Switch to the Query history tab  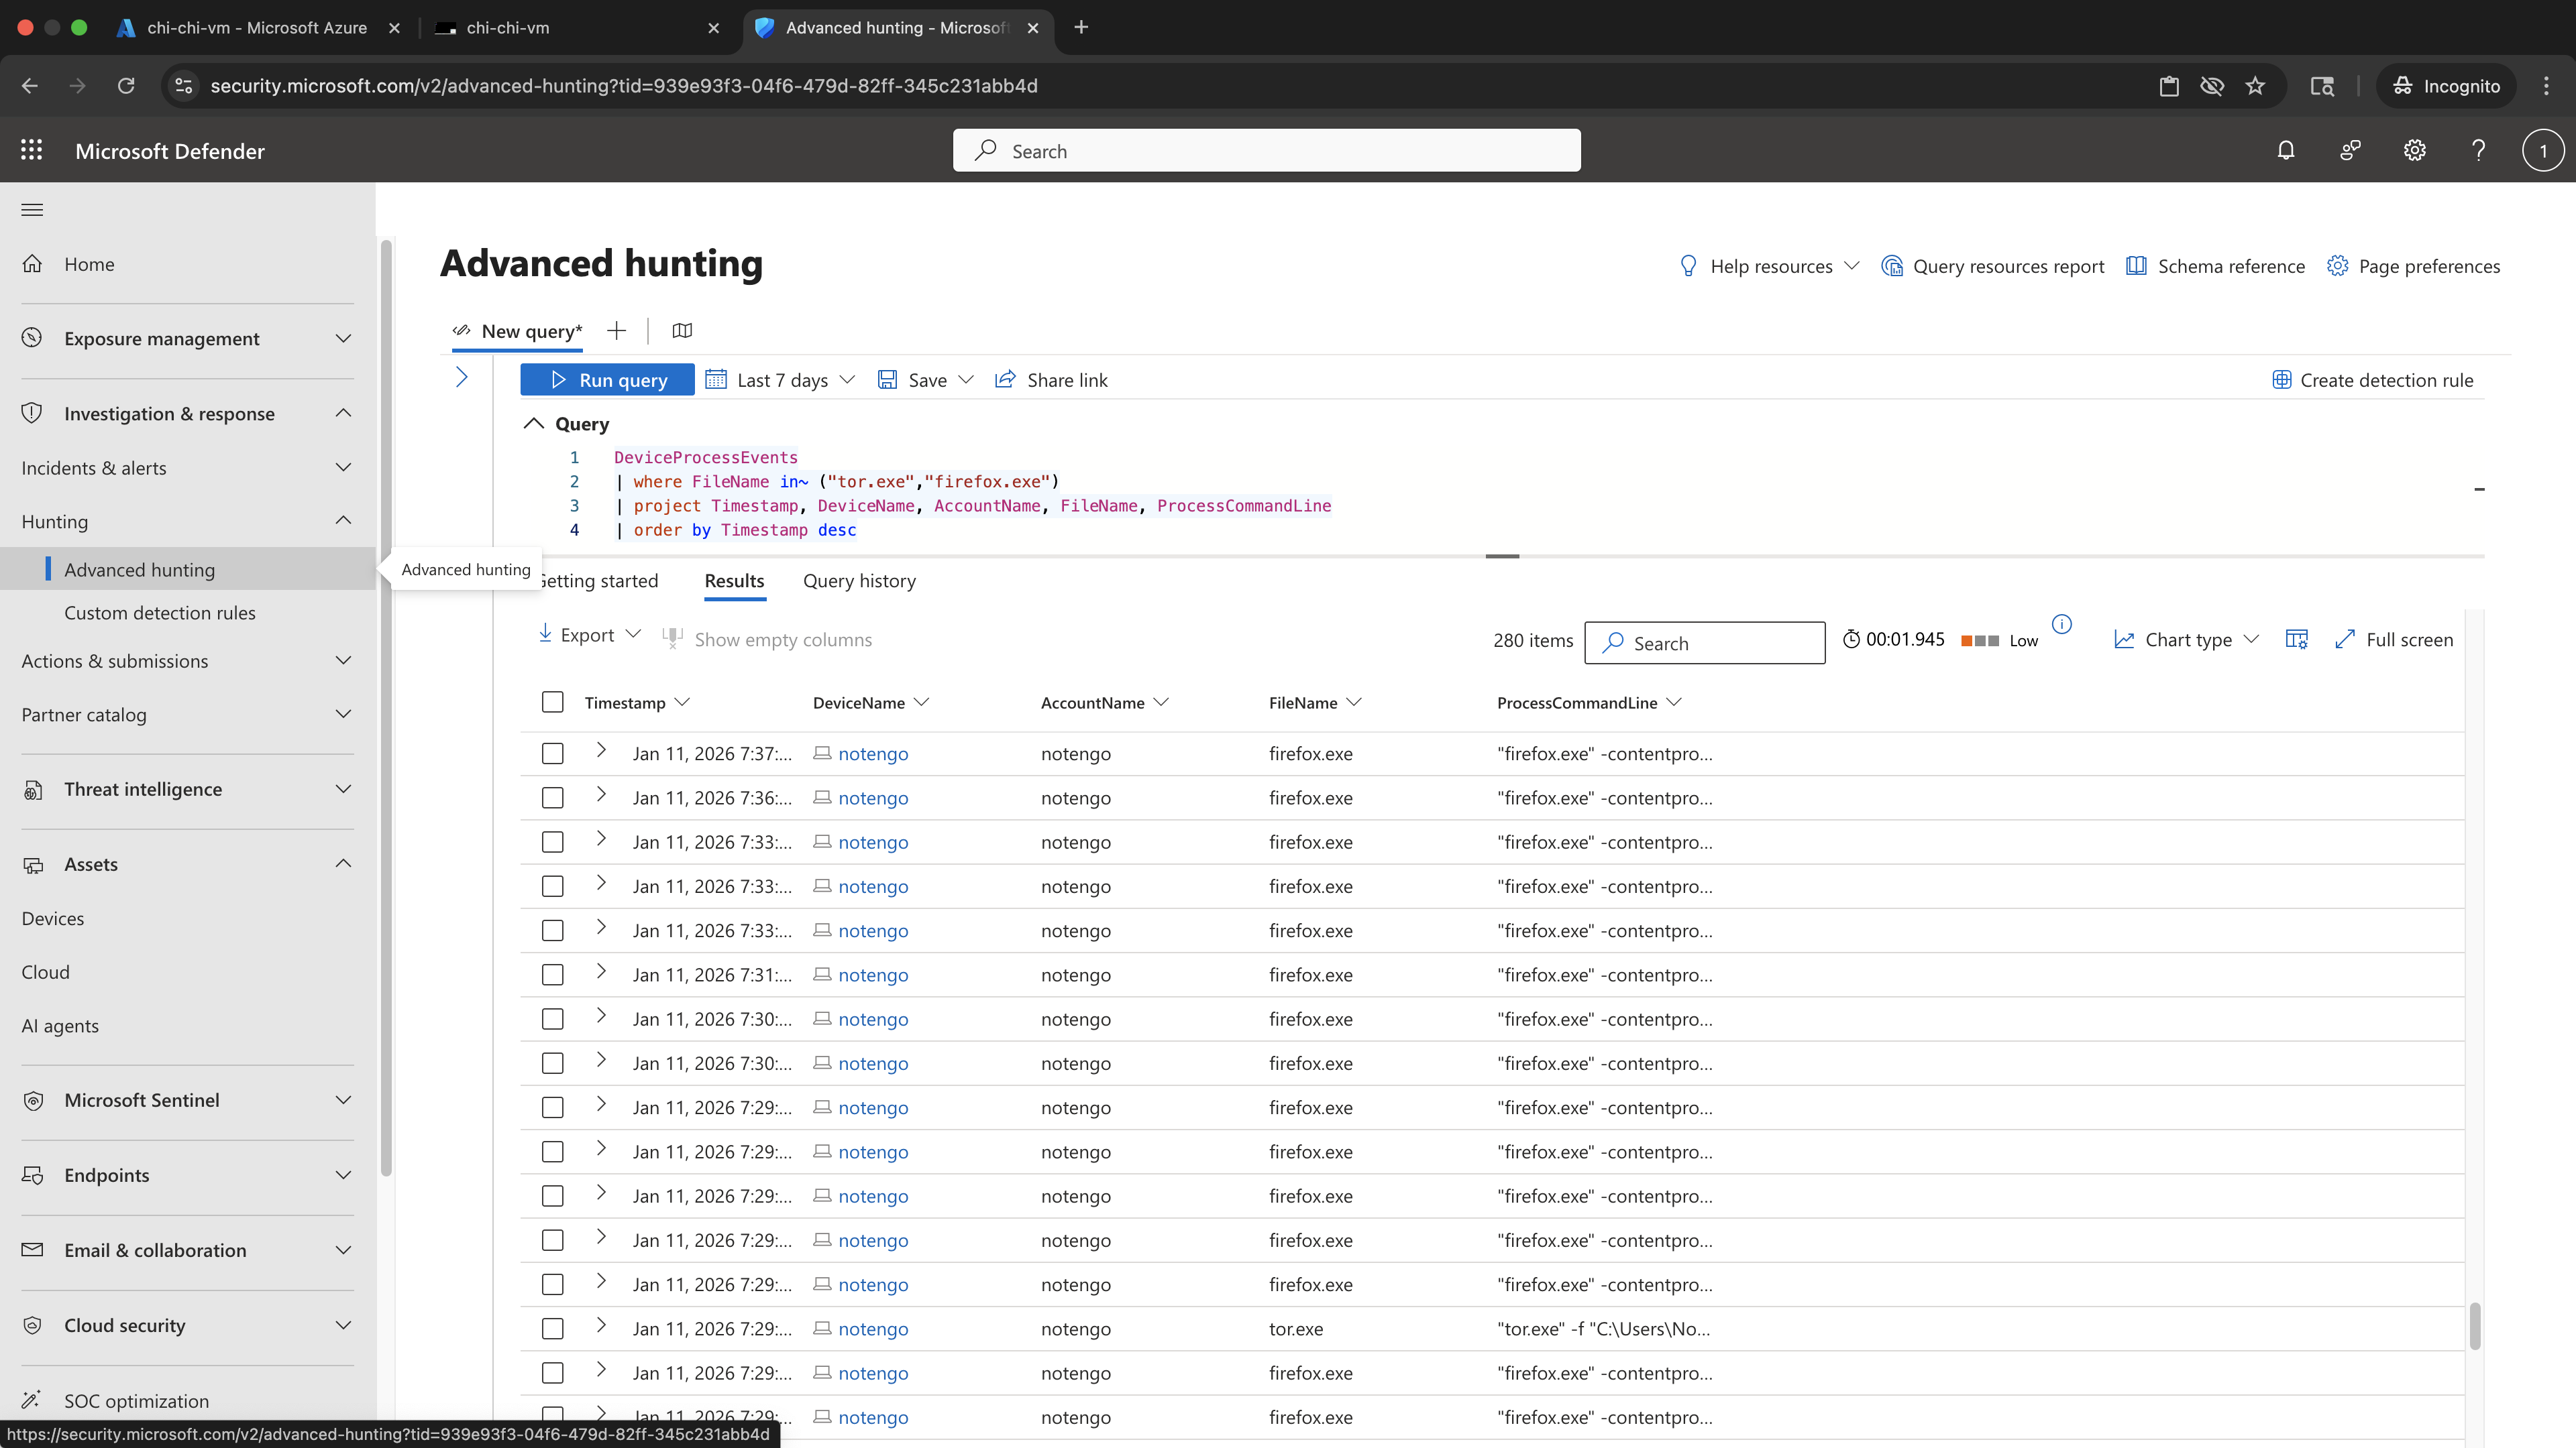[x=859, y=581]
